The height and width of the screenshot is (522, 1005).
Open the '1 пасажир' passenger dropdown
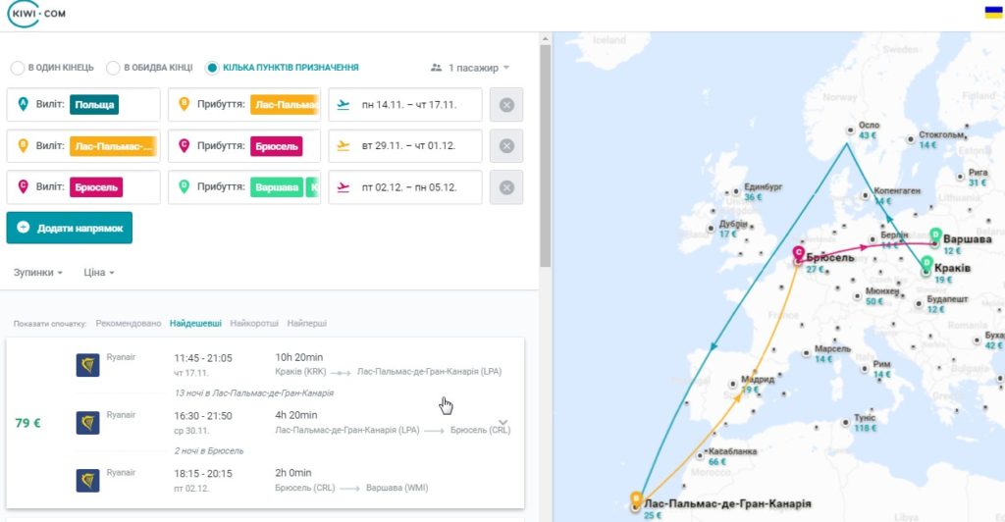(x=470, y=68)
